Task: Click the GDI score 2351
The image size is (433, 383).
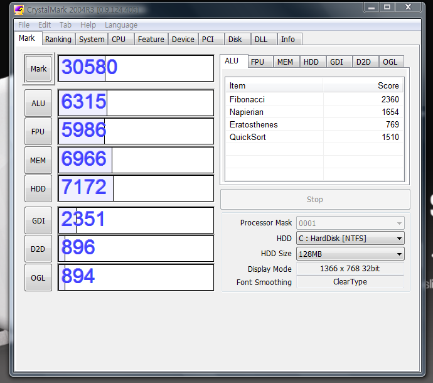Action: tap(83, 218)
